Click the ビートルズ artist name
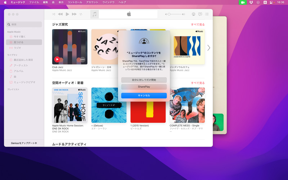288x180 pixels. 136,129
